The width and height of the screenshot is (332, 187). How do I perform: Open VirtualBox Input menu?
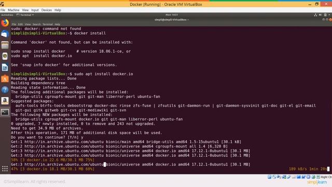(35, 10)
